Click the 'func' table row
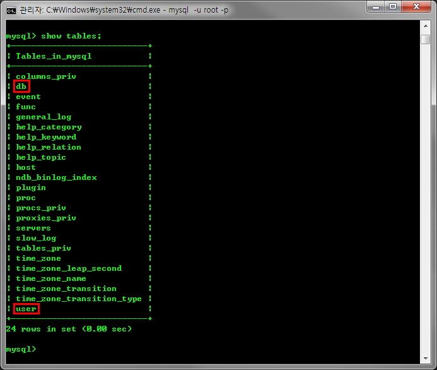437x370 pixels. 79,107
